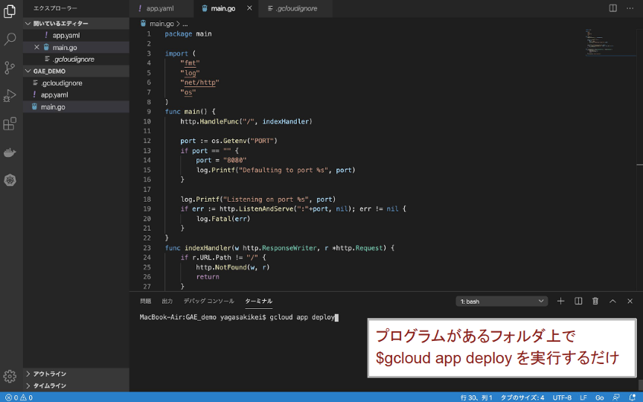Close the main.go editor tab
Screen dimensions: 643x402
[x=249, y=8]
